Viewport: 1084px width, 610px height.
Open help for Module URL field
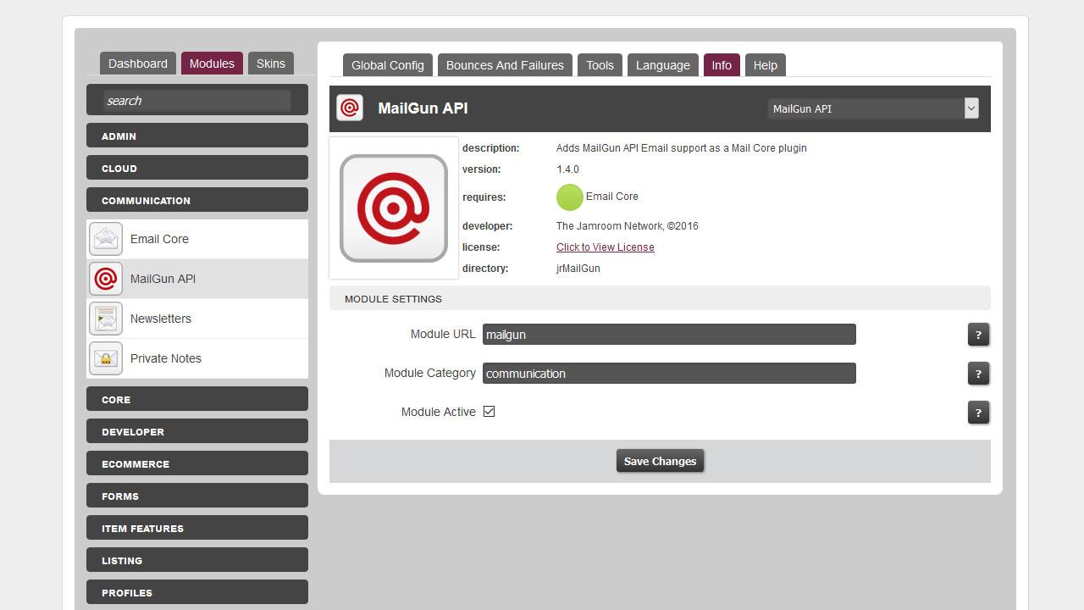point(978,335)
